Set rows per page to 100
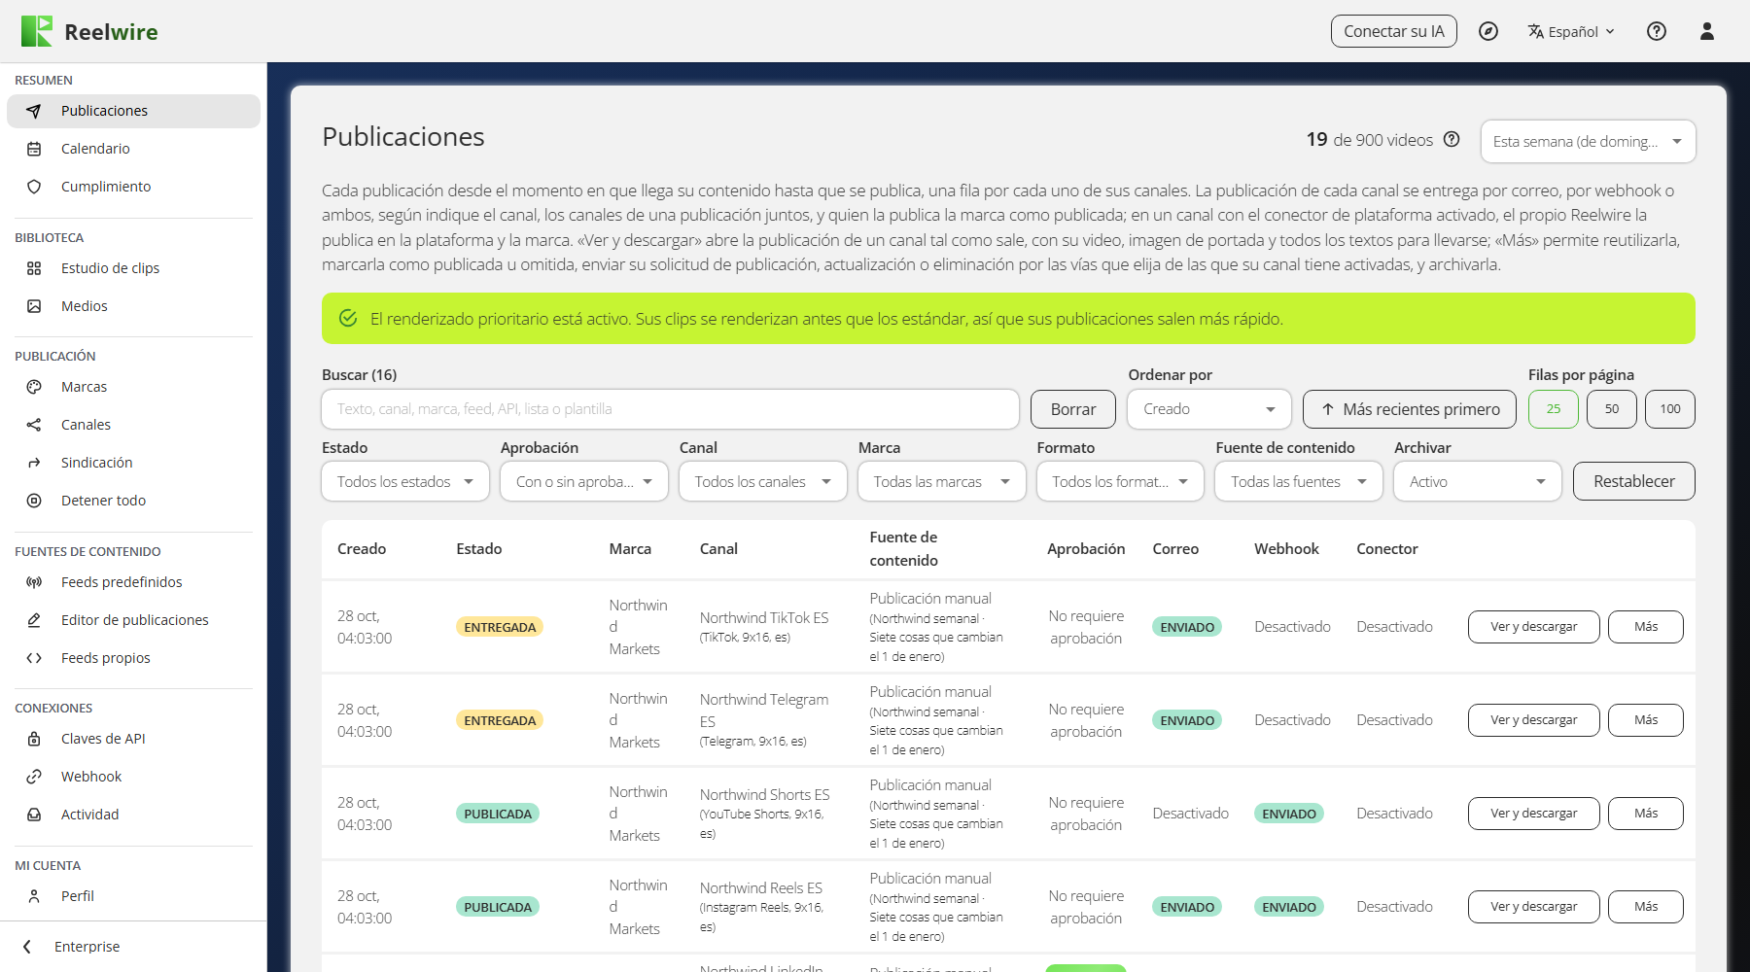This screenshot has width=1750, height=972. (x=1670, y=409)
